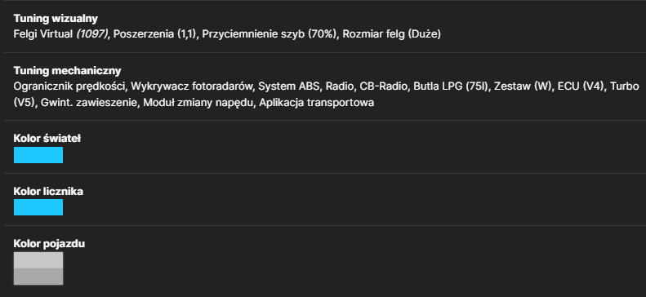Click the Felgi Virtual (1097) text

pos(60,34)
